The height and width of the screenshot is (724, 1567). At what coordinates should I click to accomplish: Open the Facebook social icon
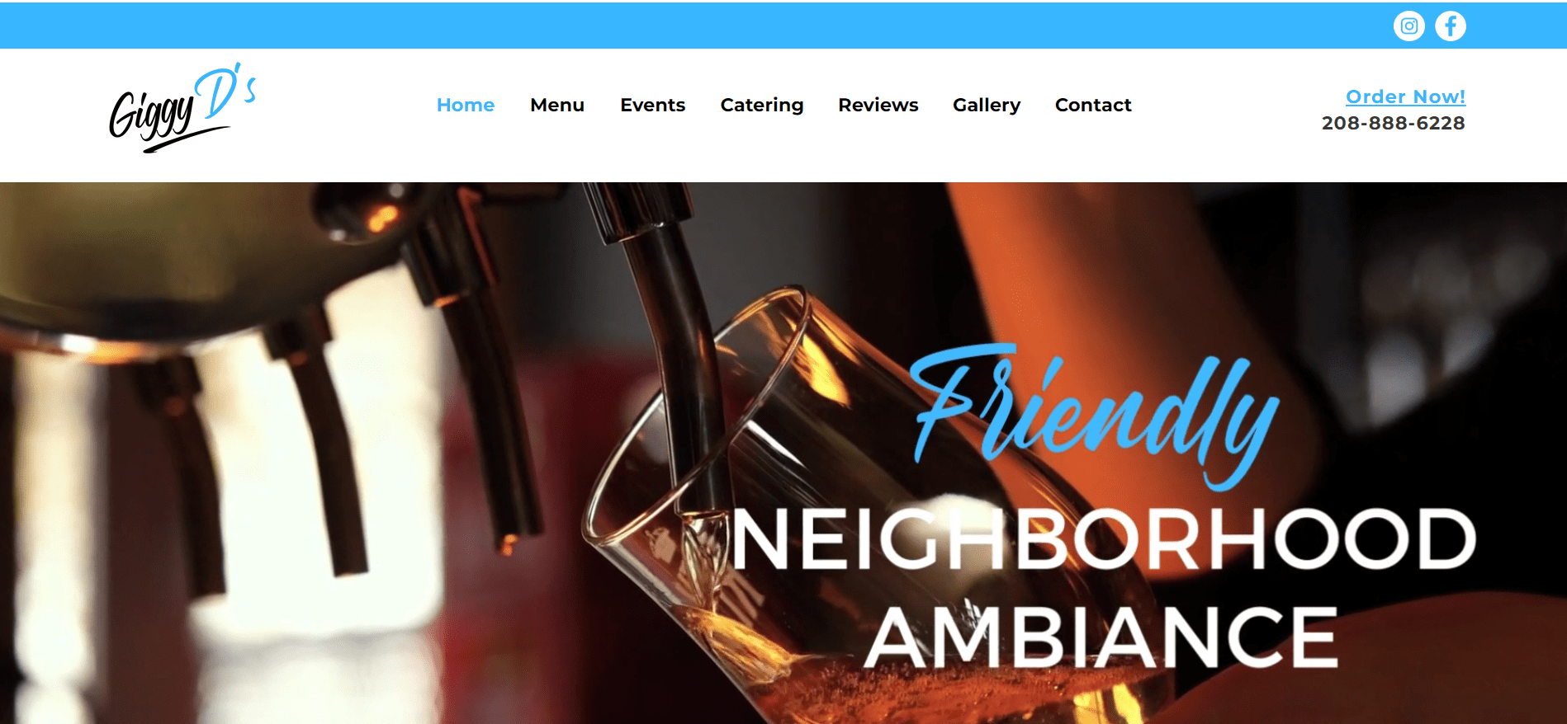click(1450, 26)
